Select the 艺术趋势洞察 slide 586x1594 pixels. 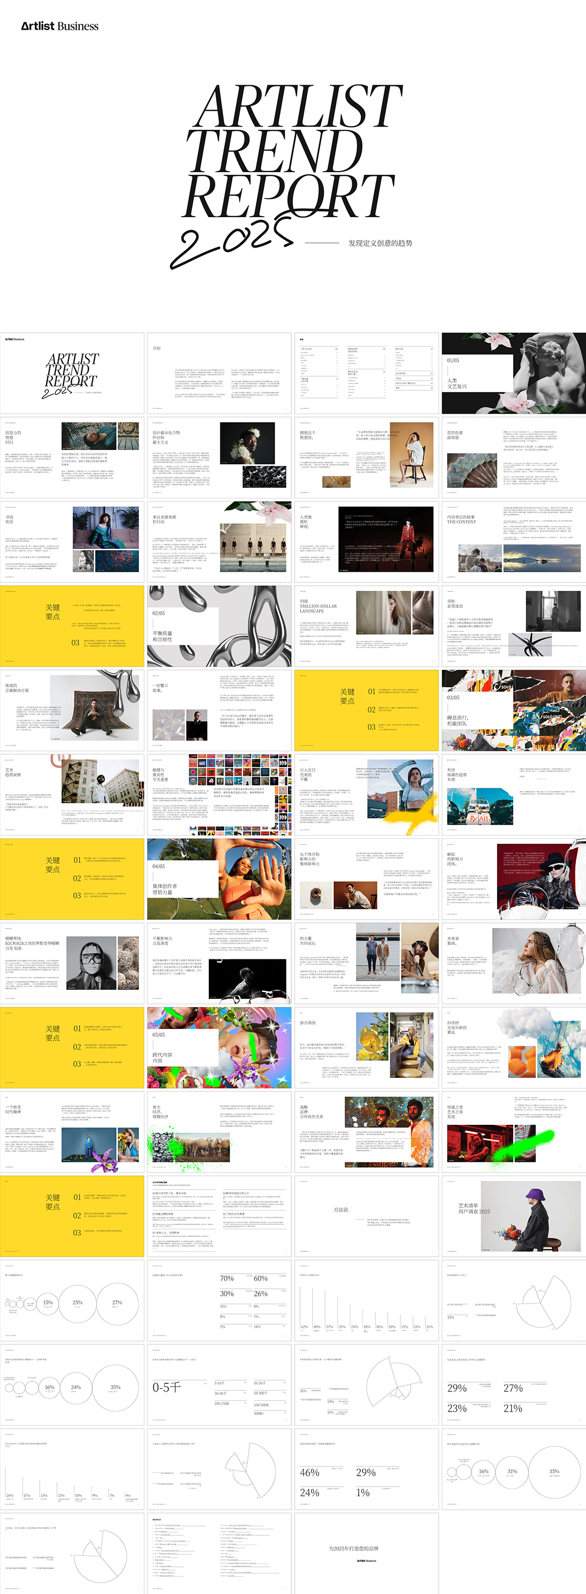pyautogui.click(x=72, y=795)
